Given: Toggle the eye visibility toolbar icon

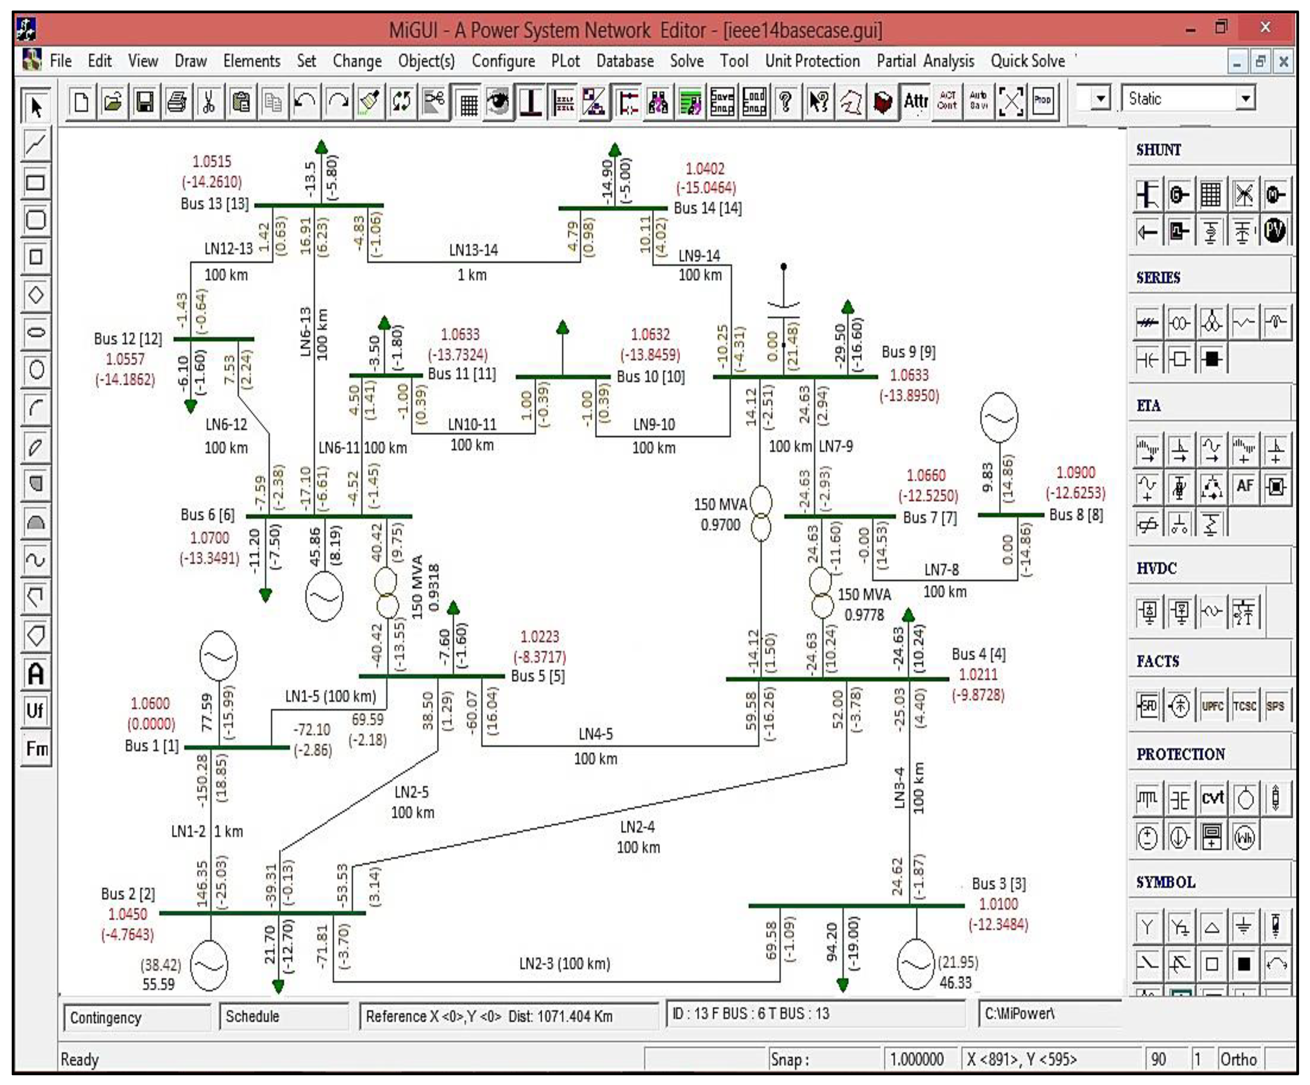Looking at the screenshot, I should coord(499,102).
